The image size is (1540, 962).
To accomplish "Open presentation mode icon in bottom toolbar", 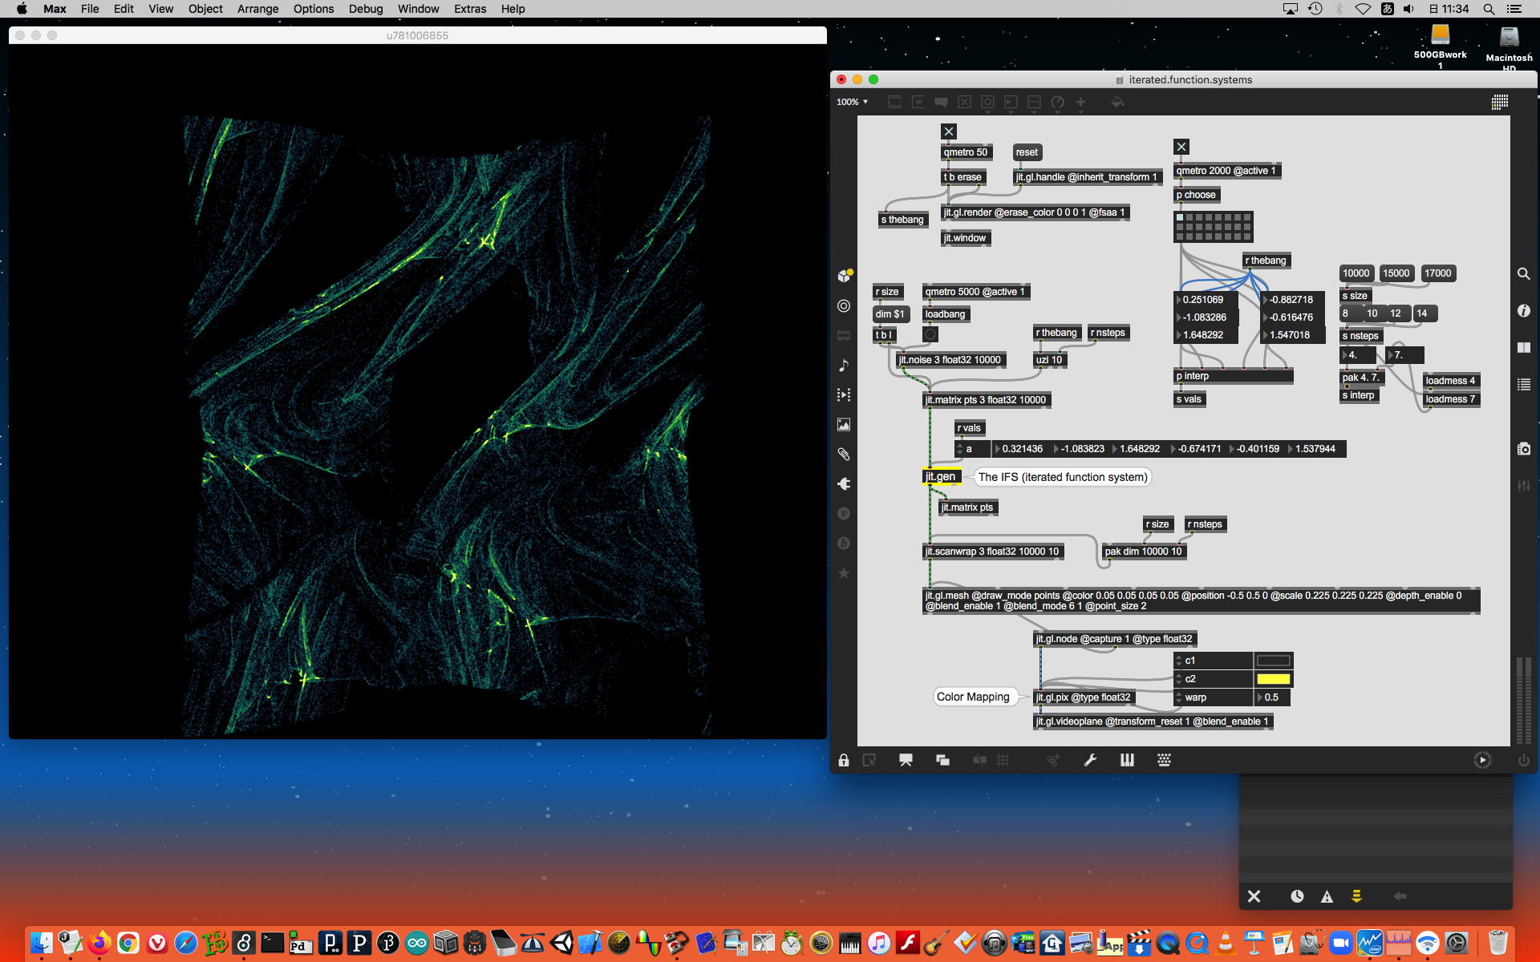I will 906,760.
